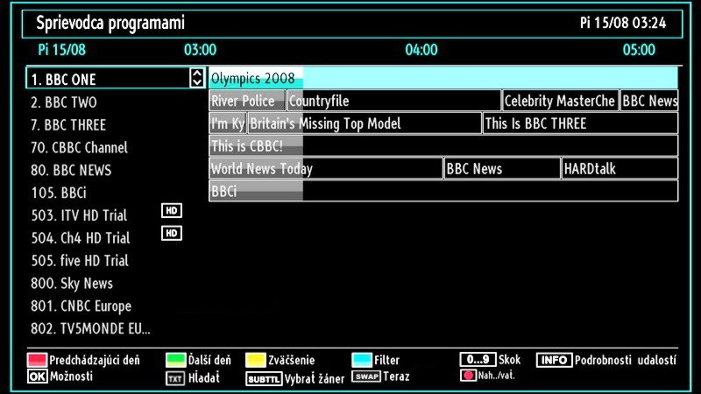Open Britain's Missing Top Model
Viewport: 701px width, 394px height.
(365, 123)
